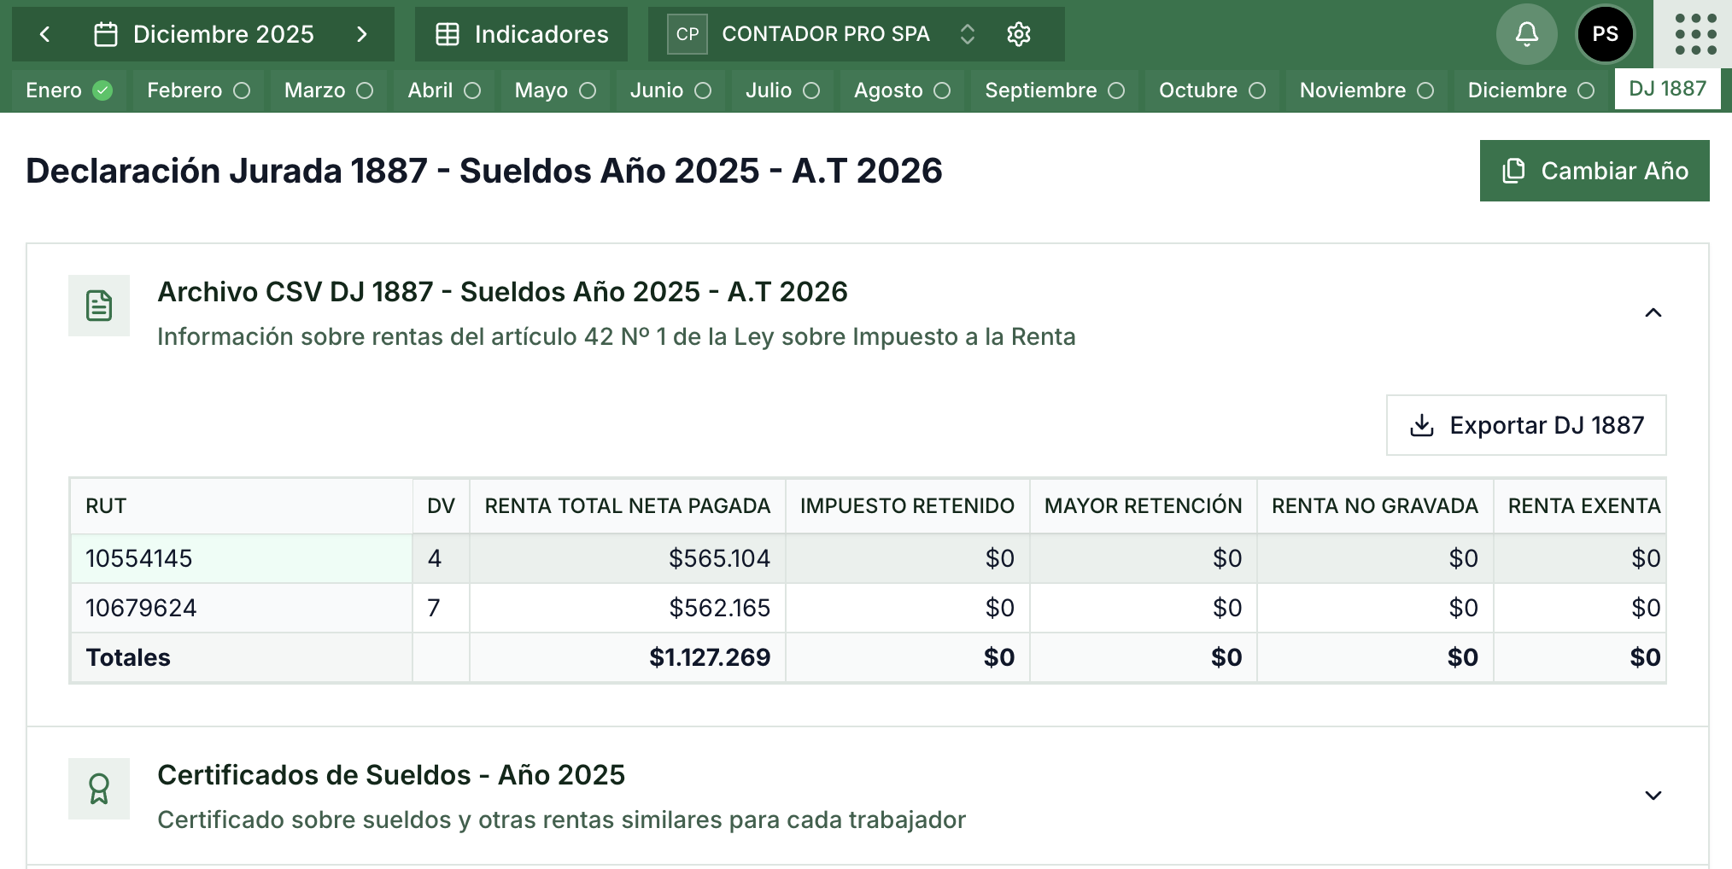Image resolution: width=1732 pixels, height=869 pixels.
Task: Go to previous month arrow
Action: (x=45, y=34)
